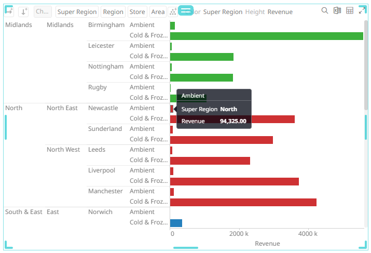The image size is (371, 253).
Task: Open the Region breakdown pill
Action: pyautogui.click(x=113, y=12)
